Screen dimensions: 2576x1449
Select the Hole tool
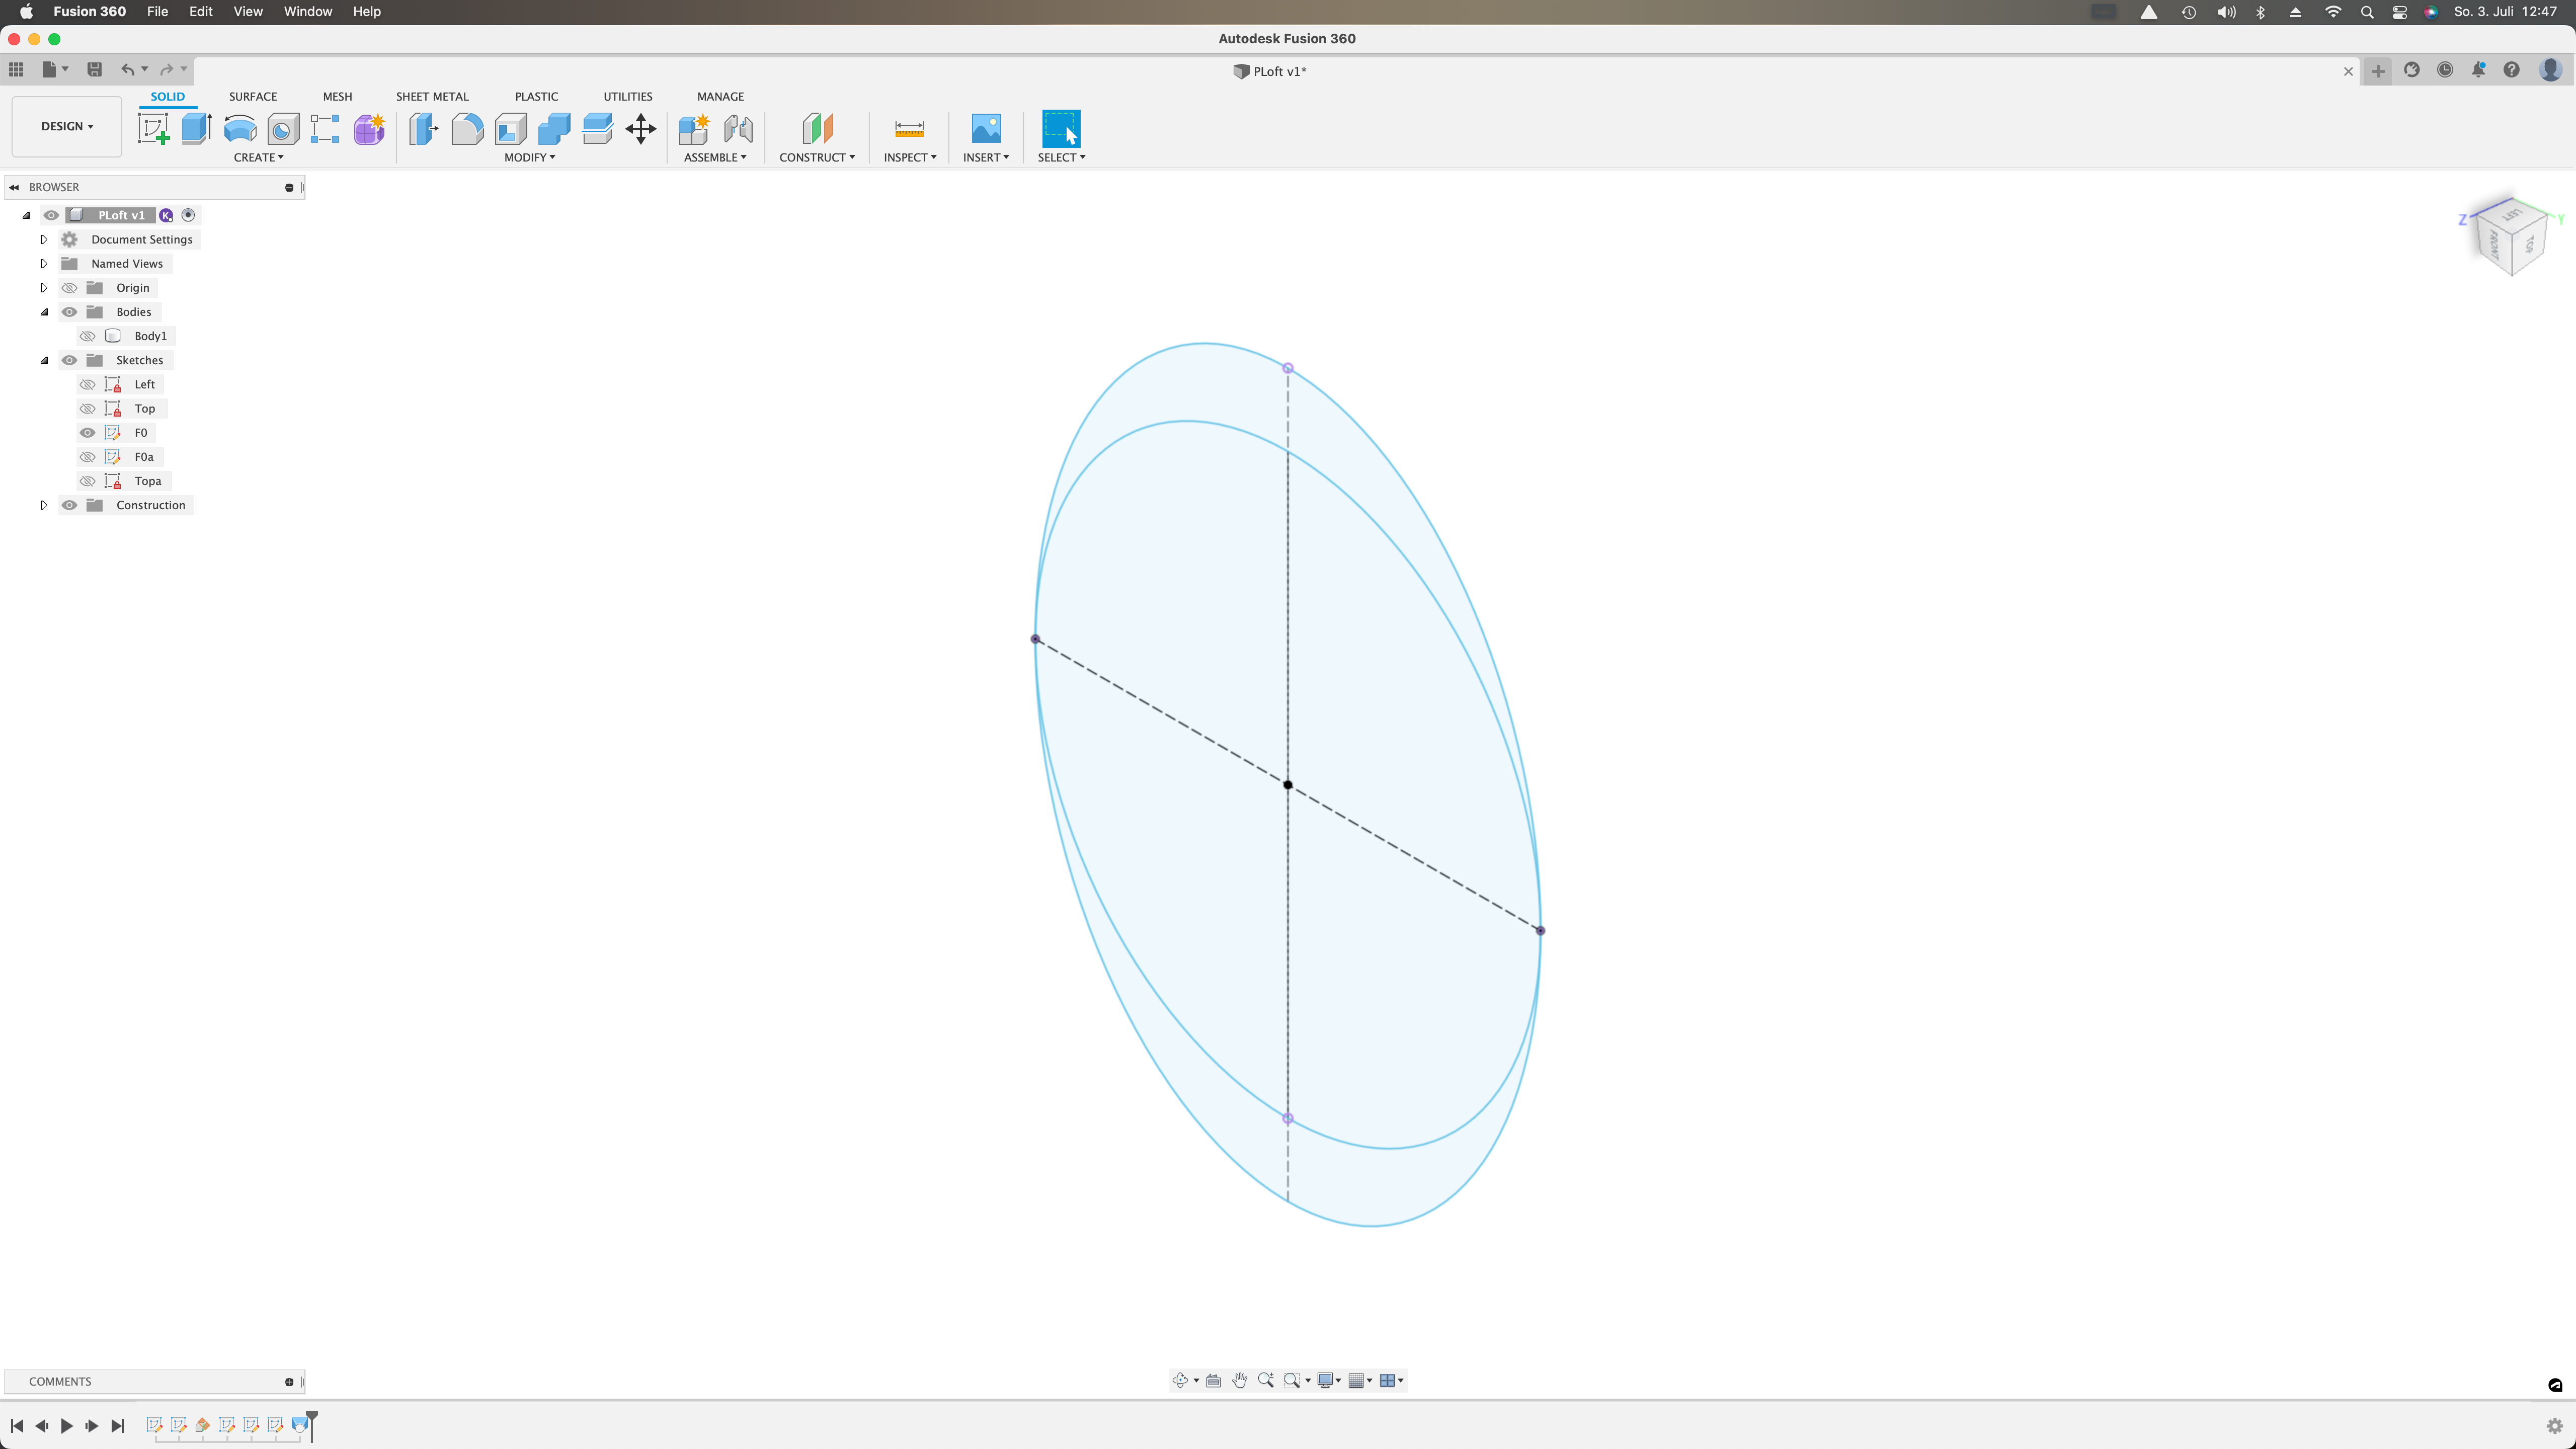pos(283,130)
